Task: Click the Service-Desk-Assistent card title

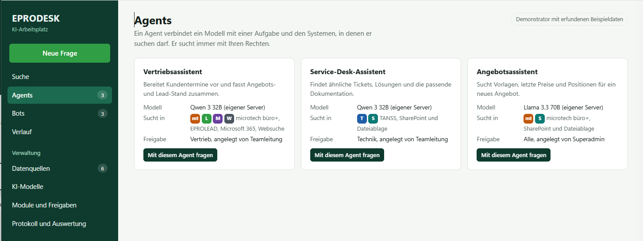Action: [x=348, y=72]
